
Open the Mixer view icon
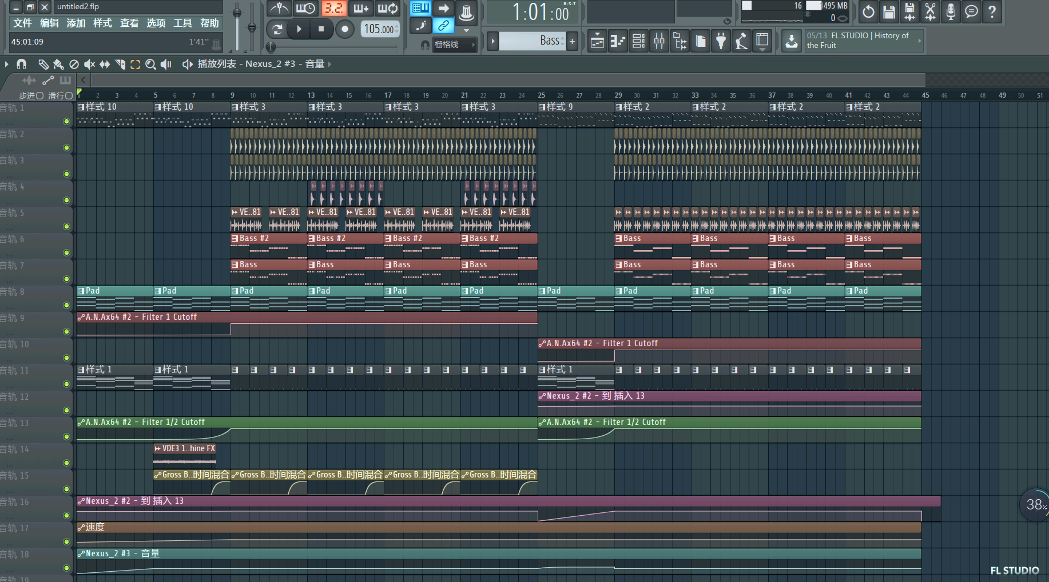coord(659,41)
